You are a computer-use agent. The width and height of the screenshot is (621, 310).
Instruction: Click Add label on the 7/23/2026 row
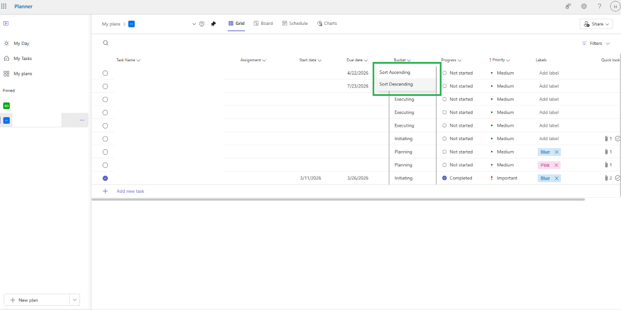(x=548, y=86)
